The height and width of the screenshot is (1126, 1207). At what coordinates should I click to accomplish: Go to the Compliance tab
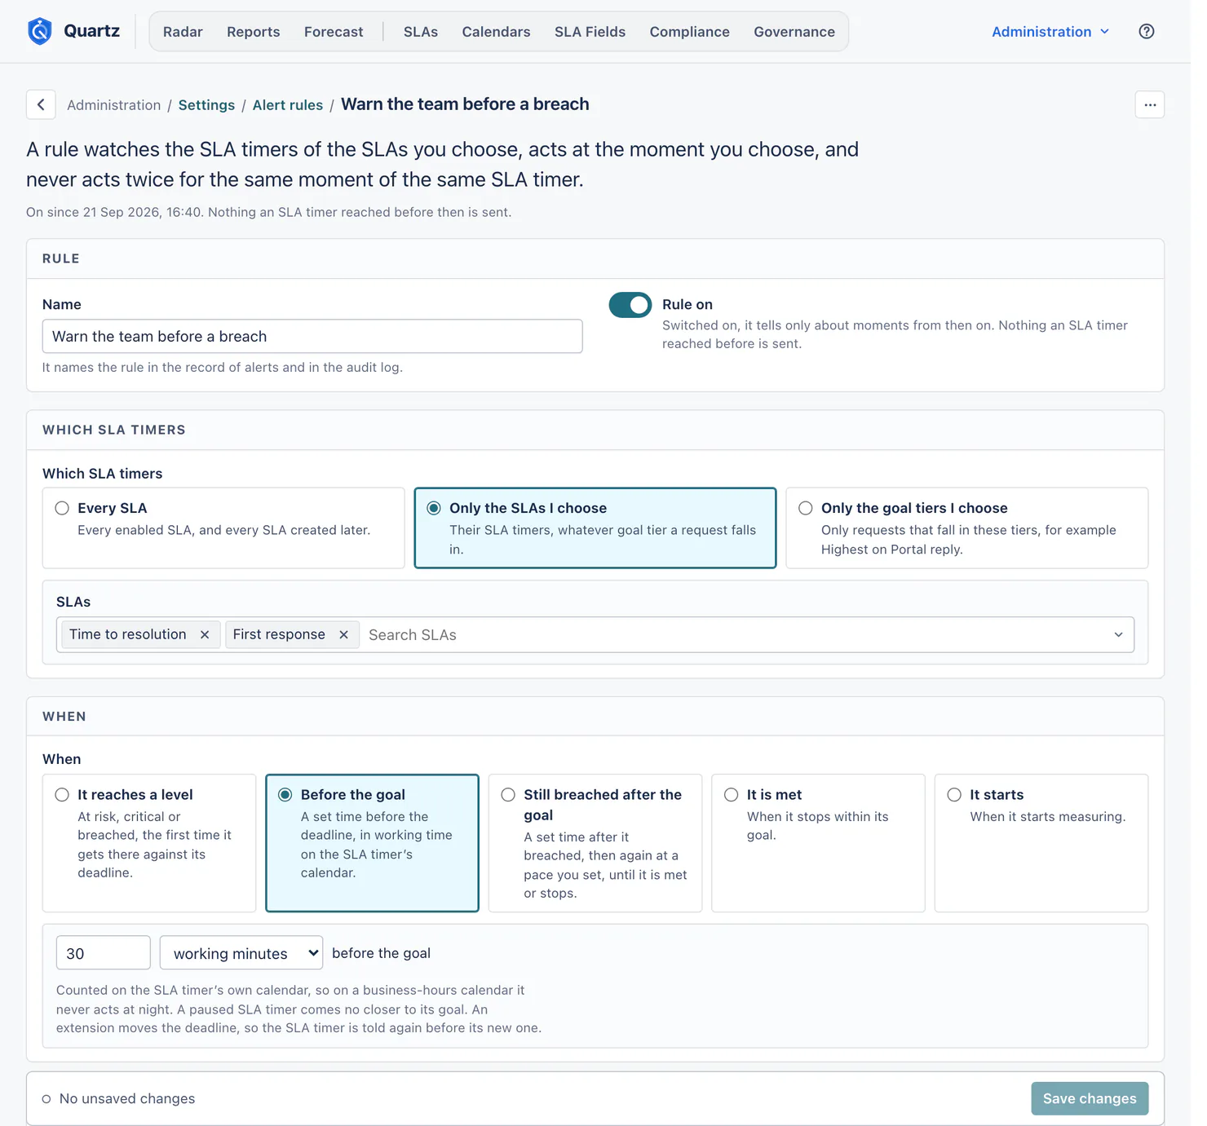690,32
